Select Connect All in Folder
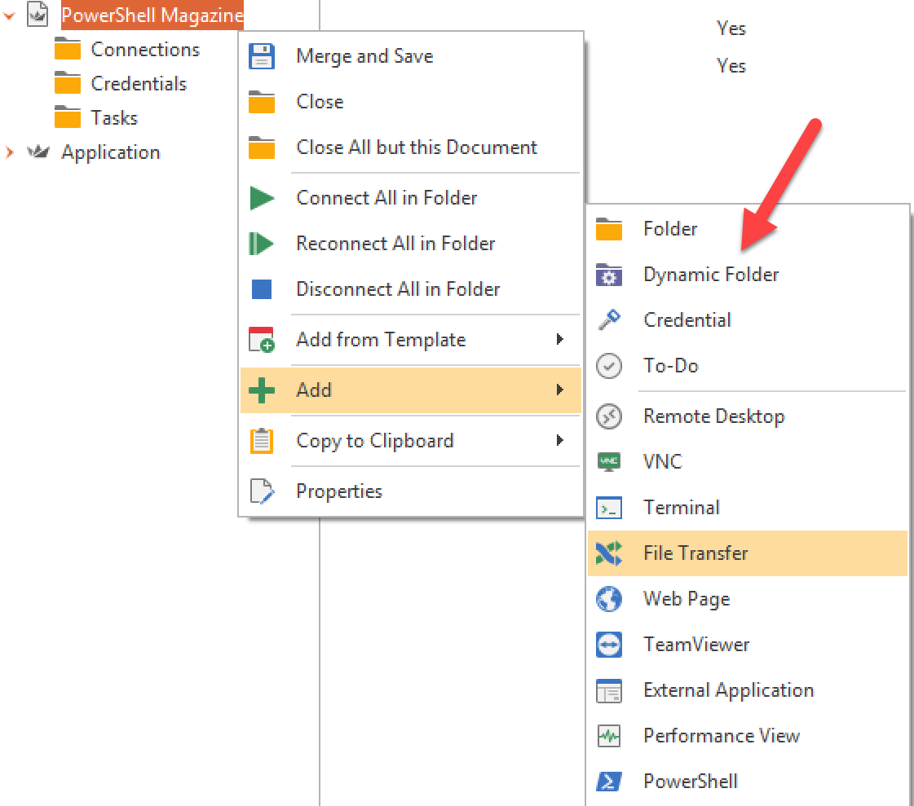The width and height of the screenshot is (914, 806). (386, 198)
